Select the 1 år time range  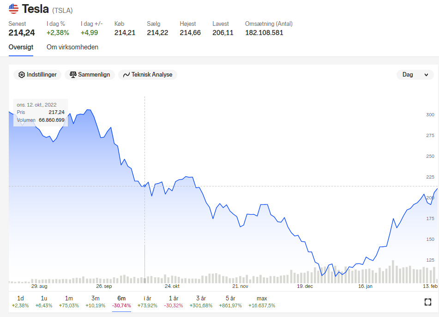[174, 302]
